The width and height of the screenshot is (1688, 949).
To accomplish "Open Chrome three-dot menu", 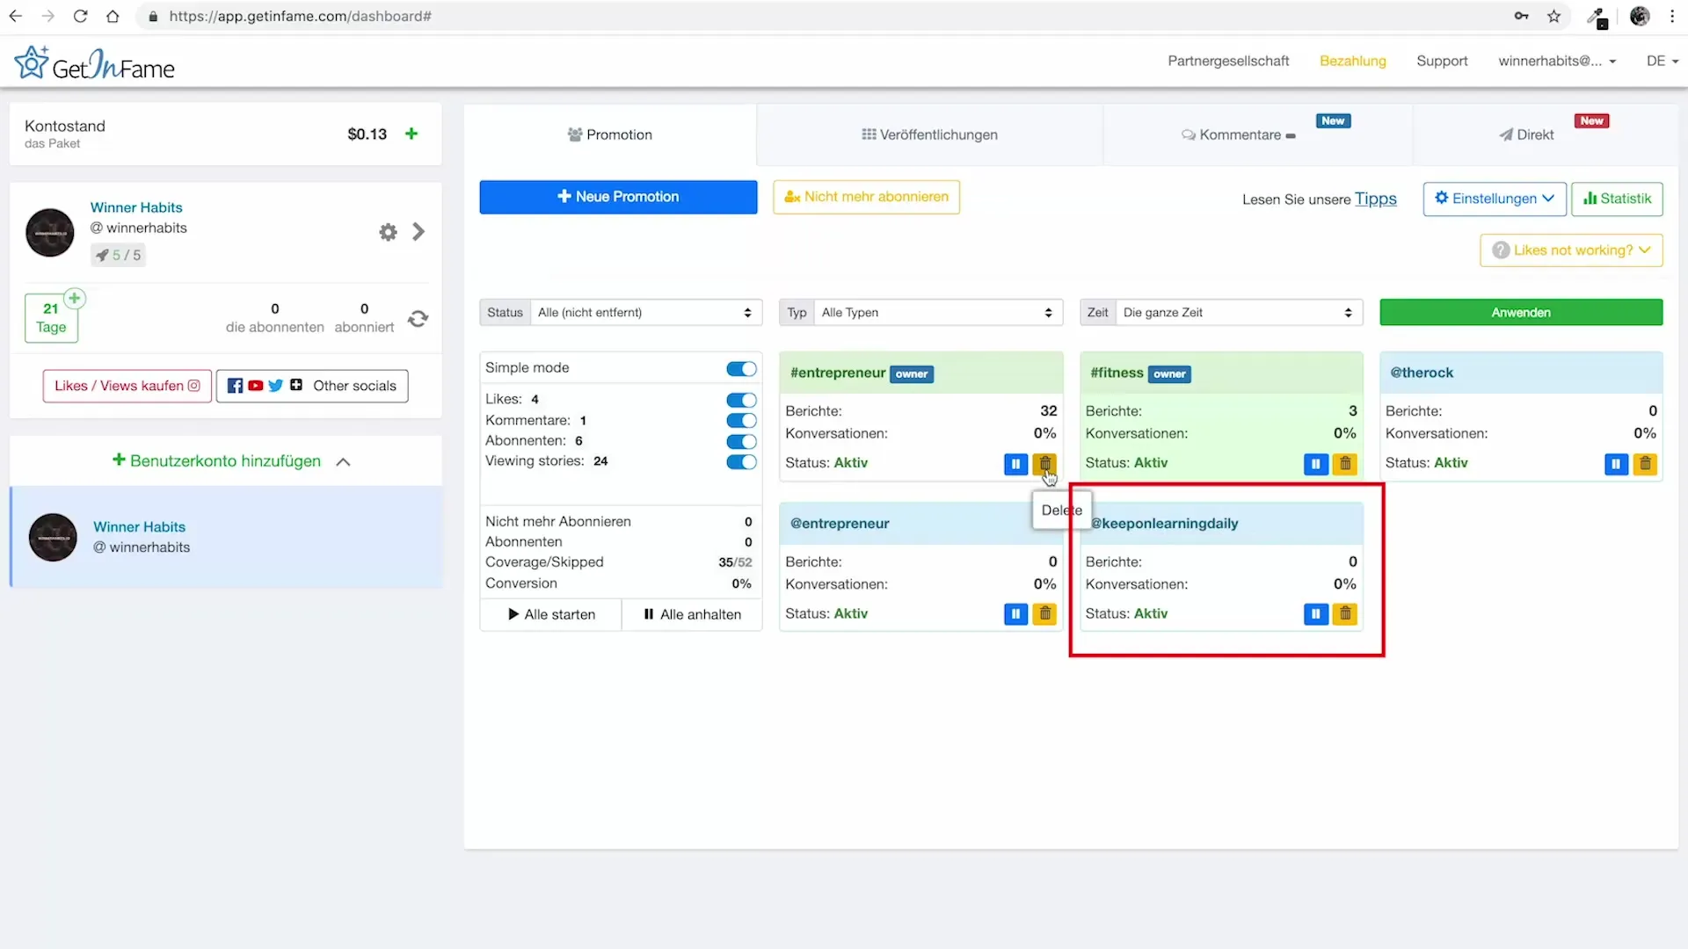I will click(1672, 16).
